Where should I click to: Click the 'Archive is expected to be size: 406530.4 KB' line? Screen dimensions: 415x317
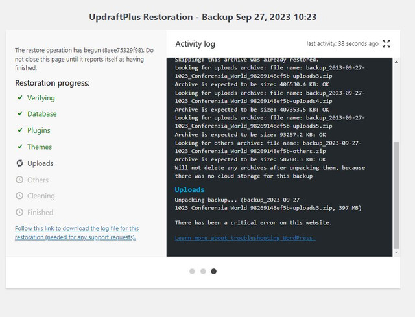coord(252,84)
